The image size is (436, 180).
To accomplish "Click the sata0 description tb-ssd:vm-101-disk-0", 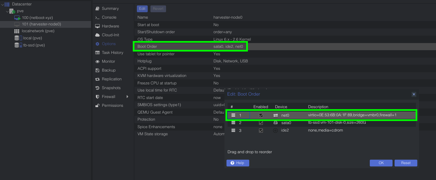I will point(337,123).
